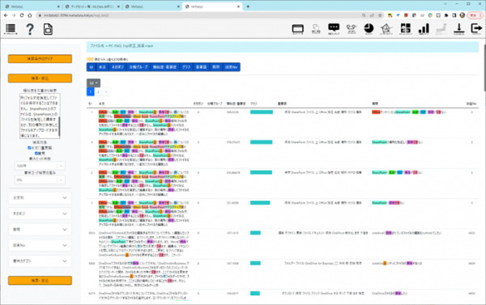Go to results page 2
The image size is (486, 305).
98,91
